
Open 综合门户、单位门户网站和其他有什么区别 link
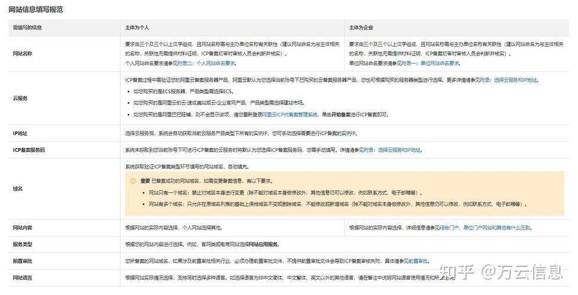coord(485,228)
